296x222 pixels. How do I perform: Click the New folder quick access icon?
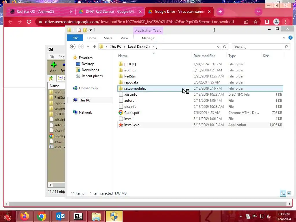pos(85,30)
